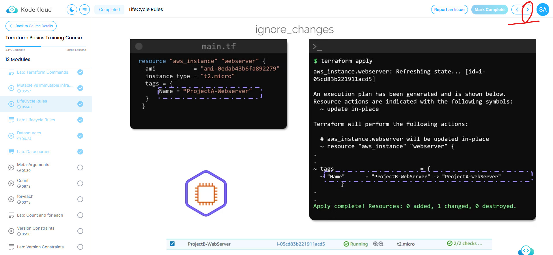Click the Completed status tag

(x=109, y=10)
